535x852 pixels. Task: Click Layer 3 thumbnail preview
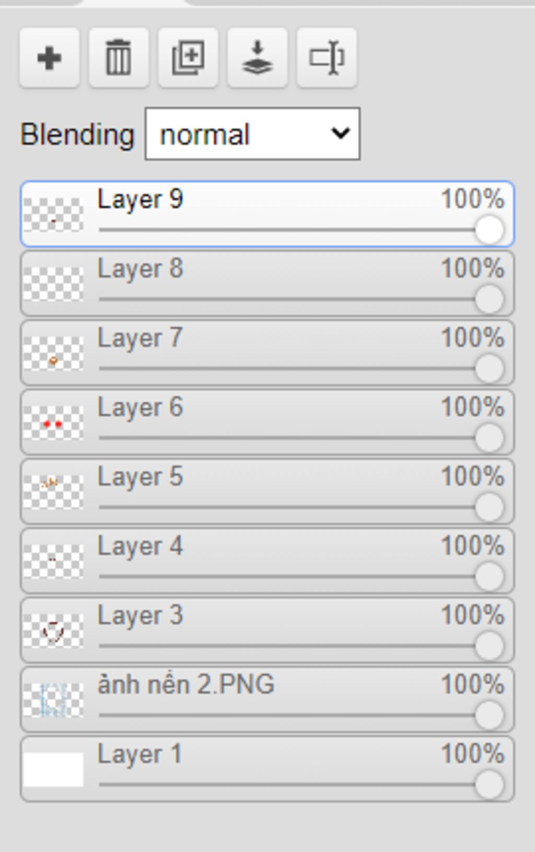pyautogui.click(x=53, y=631)
